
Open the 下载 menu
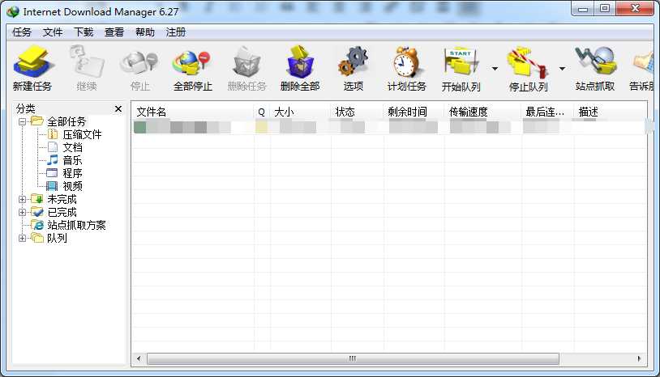pos(84,32)
